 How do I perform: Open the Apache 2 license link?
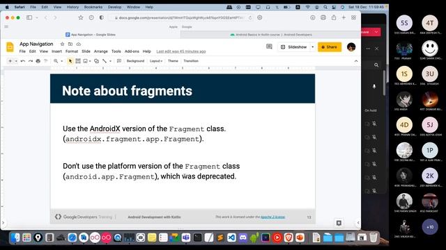click(x=272, y=217)
